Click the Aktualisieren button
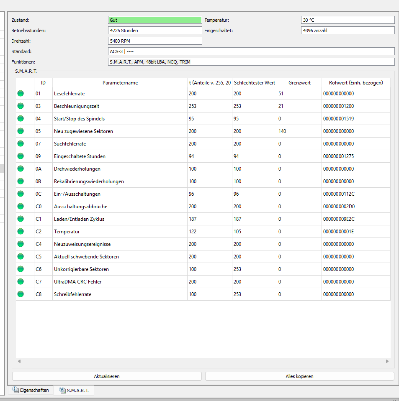 [x=107, y=376]
